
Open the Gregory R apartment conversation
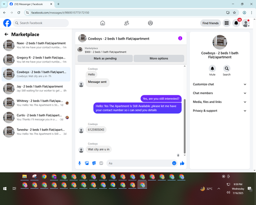click(36, 59)
